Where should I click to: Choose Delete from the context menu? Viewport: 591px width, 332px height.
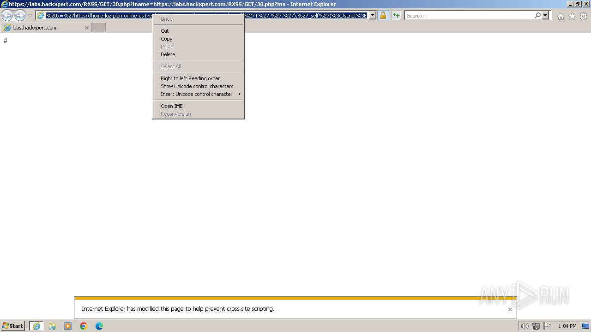point(198,54)
